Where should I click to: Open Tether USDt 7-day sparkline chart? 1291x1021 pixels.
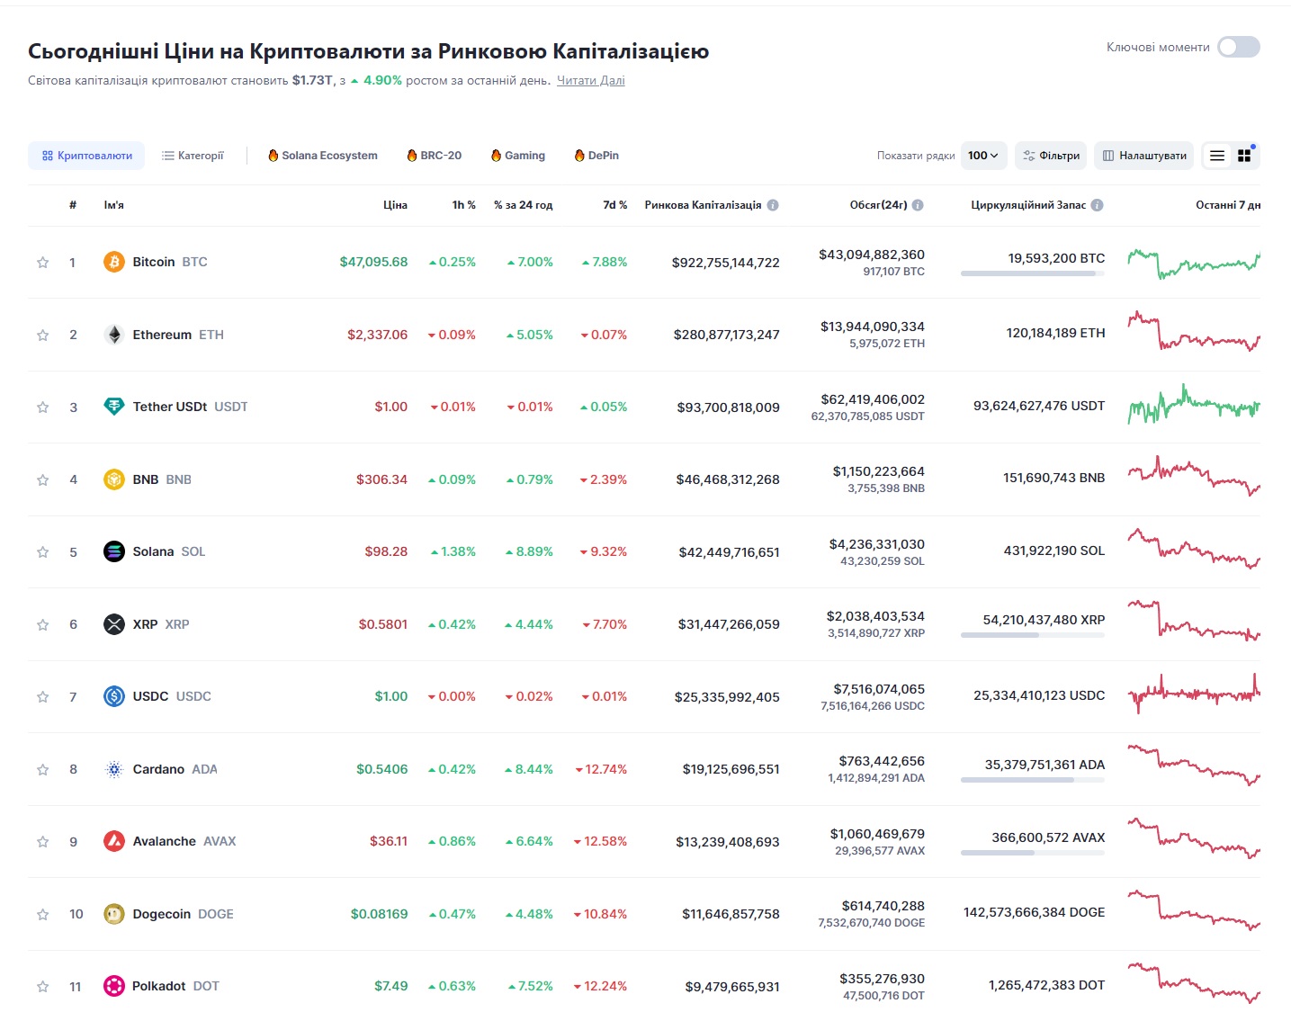(x=1194, y=405)
